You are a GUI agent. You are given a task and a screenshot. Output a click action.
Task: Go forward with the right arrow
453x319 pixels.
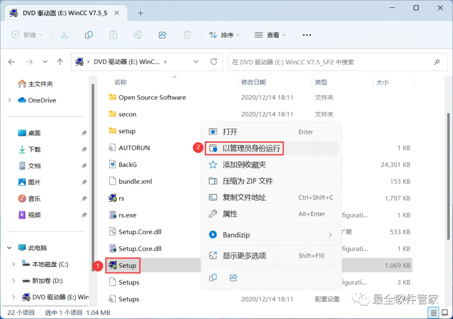pos(29,62)
